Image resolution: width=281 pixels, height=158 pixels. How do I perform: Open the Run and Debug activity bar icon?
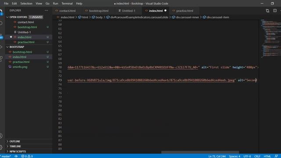pyautogui.click(x=1, y=47)
